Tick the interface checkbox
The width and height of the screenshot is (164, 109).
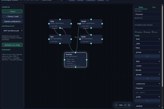pos(136,32)
